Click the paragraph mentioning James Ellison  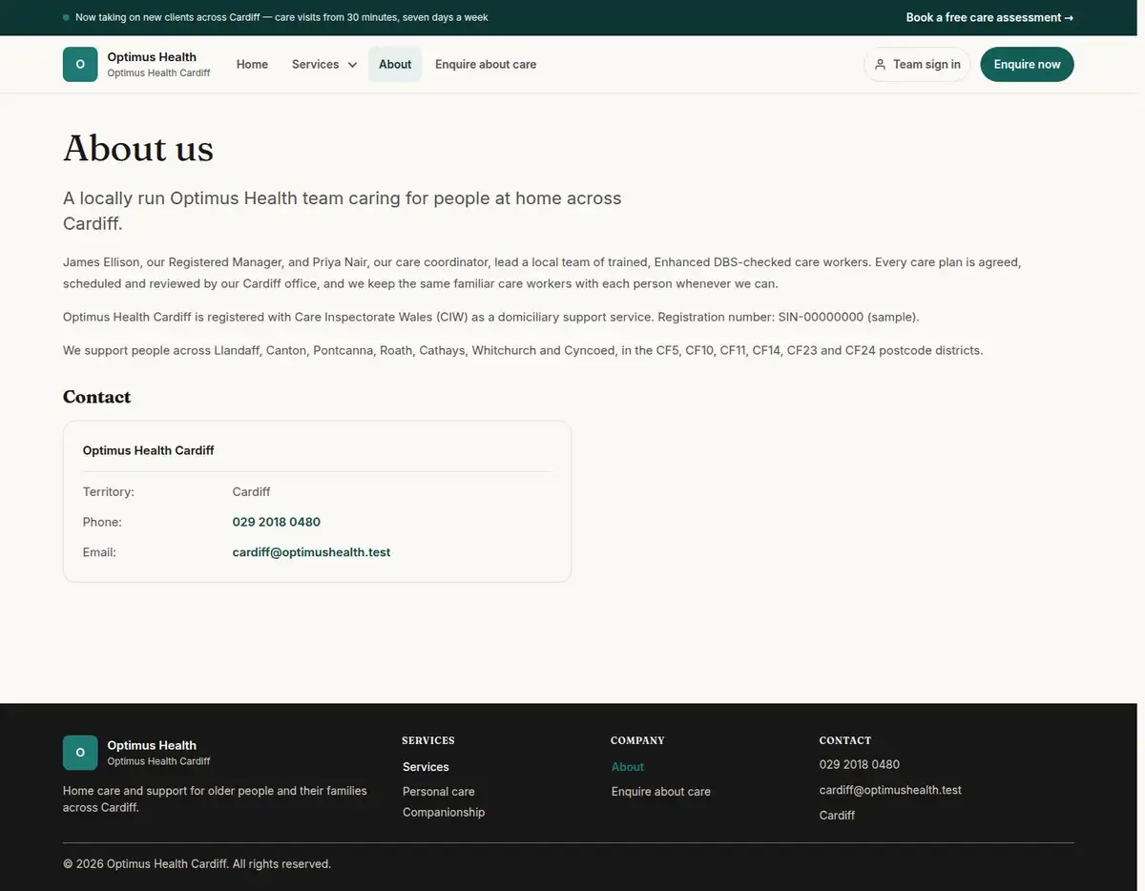542,273
